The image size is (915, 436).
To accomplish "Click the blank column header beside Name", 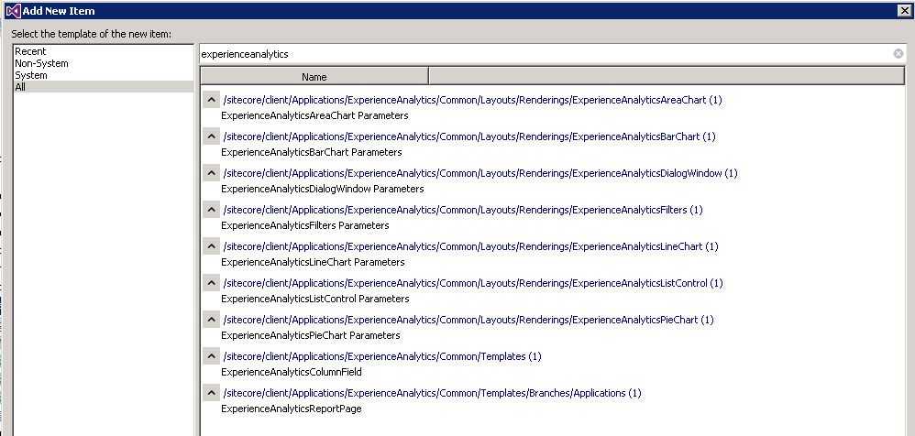I will coord(666,76).
